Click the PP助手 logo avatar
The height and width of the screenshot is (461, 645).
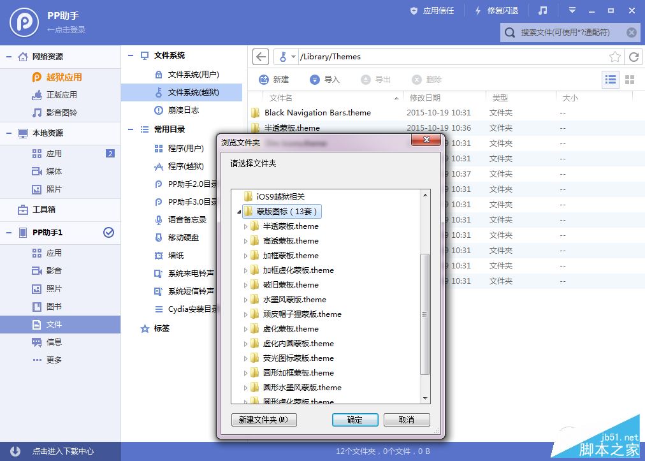click(24, 22)
